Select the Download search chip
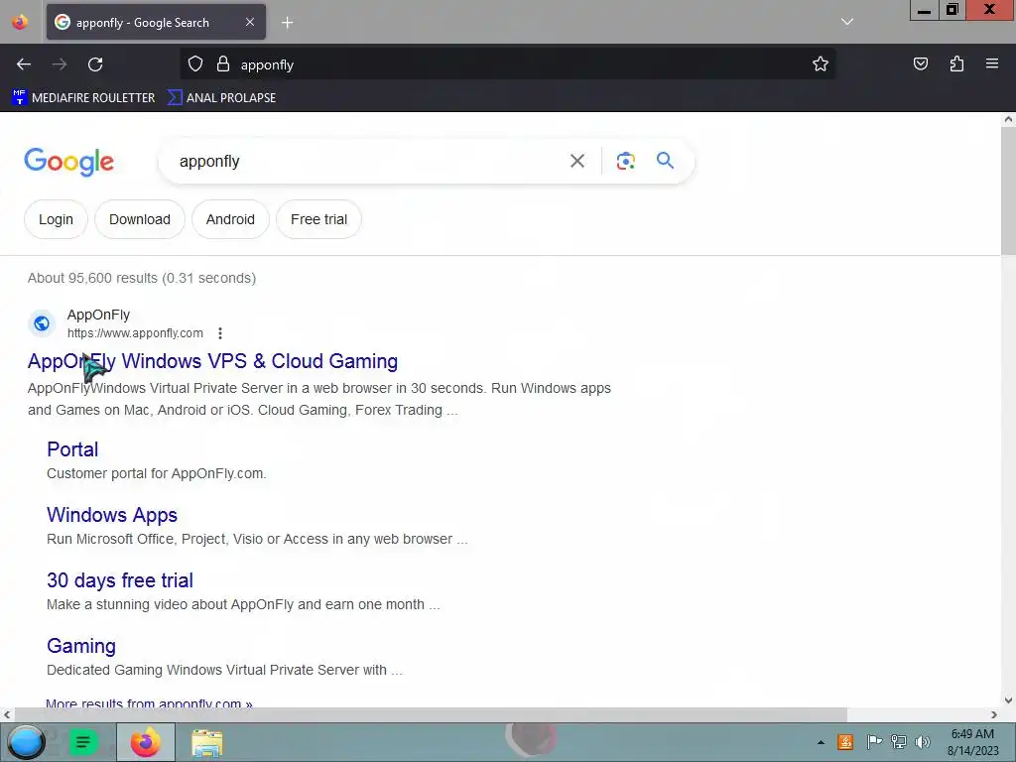Image resolution: width=1016 pixels, height=762 pixels. 140,219
